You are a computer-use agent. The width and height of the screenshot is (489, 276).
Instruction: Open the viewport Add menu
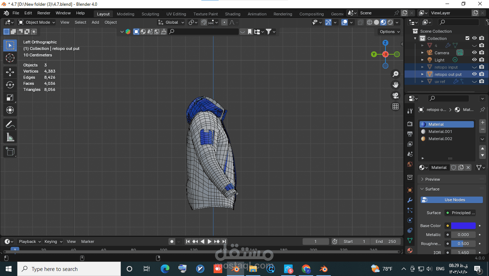(95, 22)
